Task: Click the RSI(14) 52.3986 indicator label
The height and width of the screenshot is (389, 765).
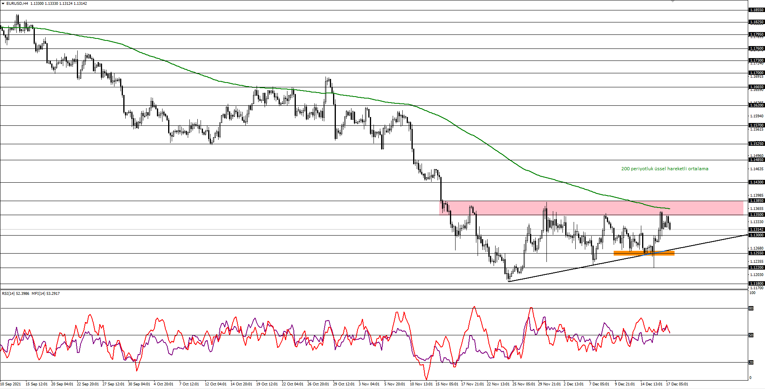Action: click(16, 294)
